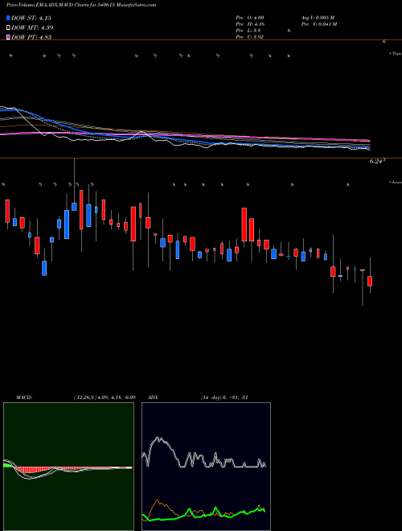Select the 'DOW ST: 4.15' label

click(31, 18)
